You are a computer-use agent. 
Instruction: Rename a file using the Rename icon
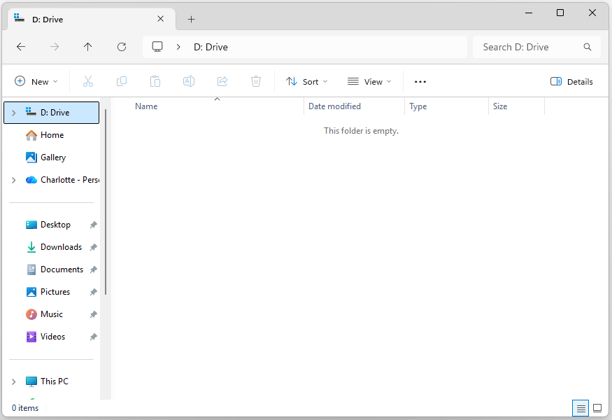[189, 81]
